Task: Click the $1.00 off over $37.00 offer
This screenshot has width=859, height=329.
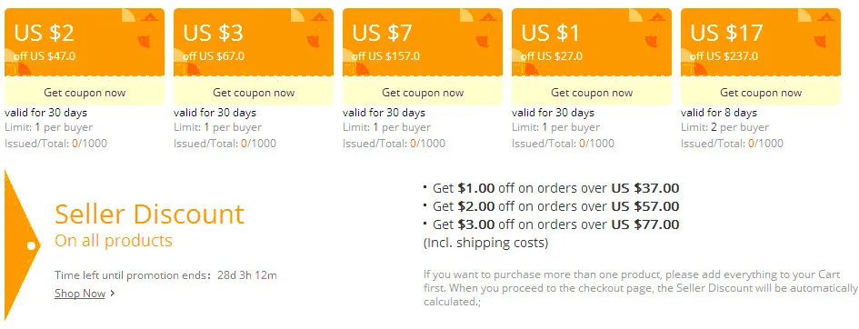Action: coord(555,188)
